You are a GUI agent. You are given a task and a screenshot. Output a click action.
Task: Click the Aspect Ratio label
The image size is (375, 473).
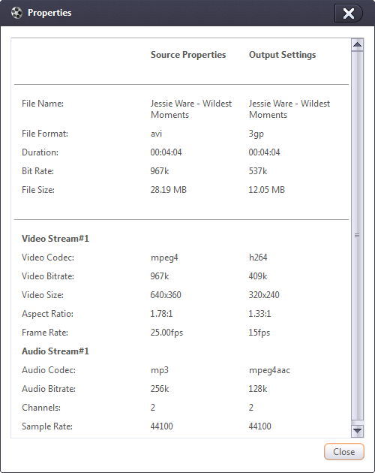(47, 314)
